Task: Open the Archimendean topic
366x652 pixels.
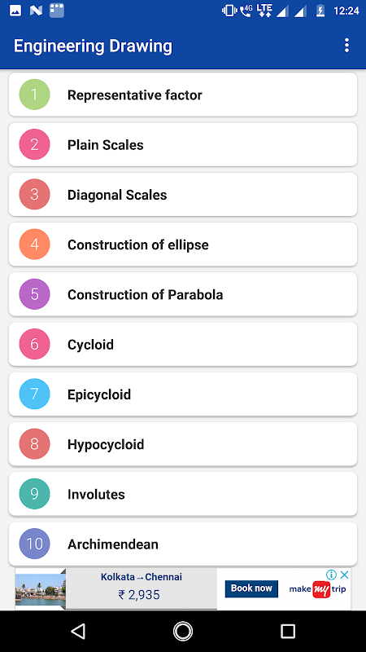Action: click(183, 544)
